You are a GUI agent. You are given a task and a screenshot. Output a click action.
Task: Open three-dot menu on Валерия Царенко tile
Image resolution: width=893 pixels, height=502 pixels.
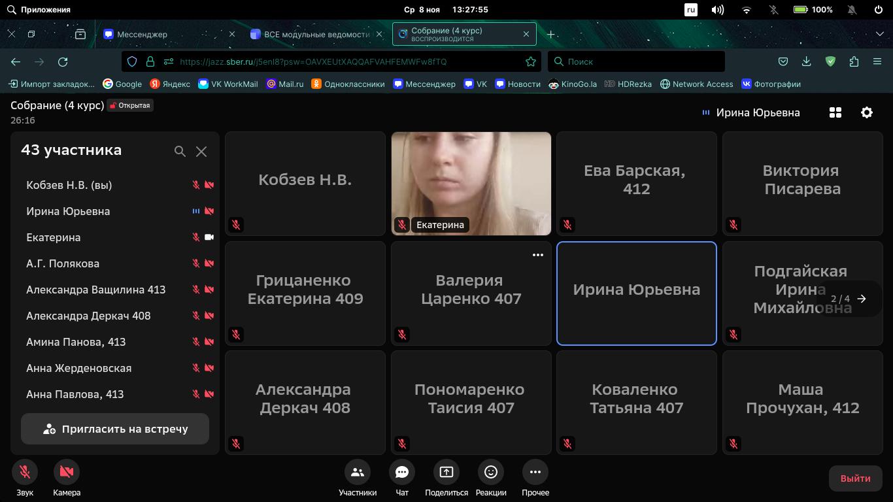pos(538,255)
